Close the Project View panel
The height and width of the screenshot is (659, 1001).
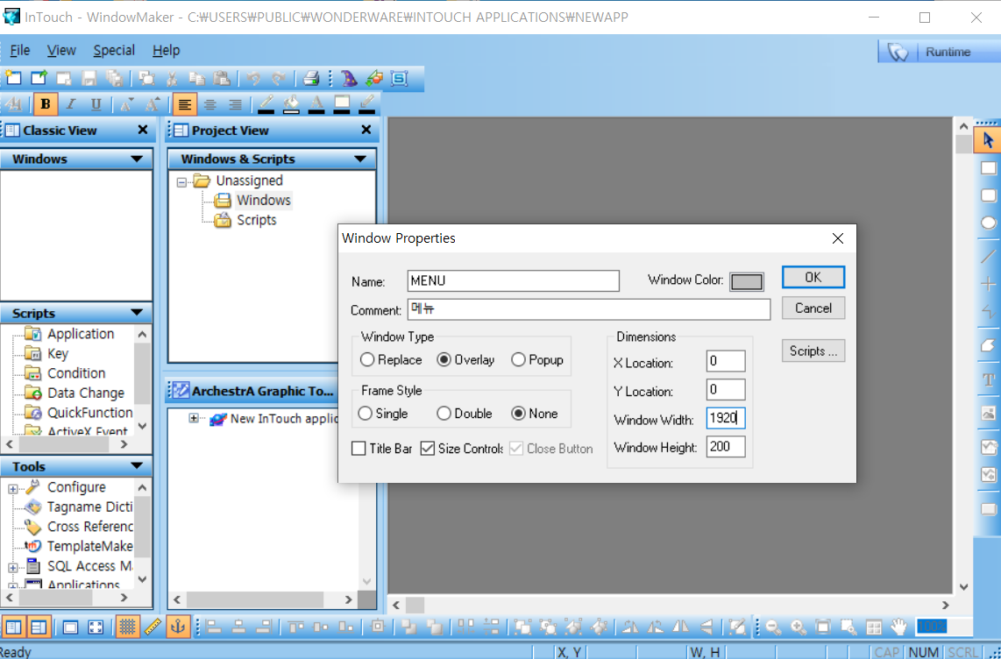click(366, 131)
